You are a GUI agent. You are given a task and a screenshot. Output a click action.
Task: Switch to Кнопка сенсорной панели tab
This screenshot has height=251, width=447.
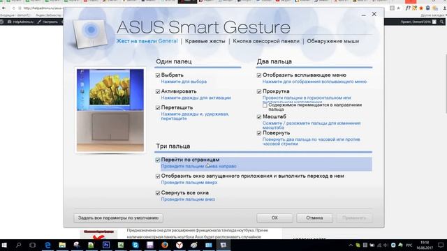point(266,41)
